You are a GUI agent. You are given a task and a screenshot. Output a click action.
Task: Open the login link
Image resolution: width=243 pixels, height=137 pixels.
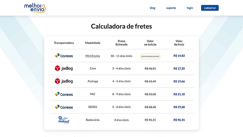pyautogui.click(x=190, y=8)
